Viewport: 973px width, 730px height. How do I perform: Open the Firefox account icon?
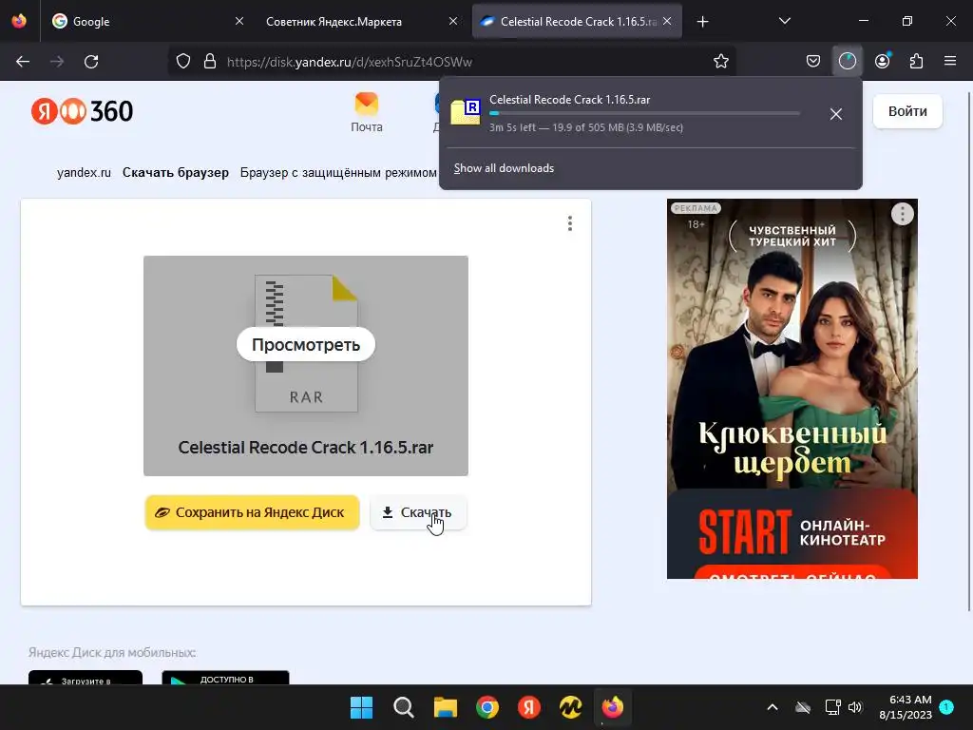(883, 62)
